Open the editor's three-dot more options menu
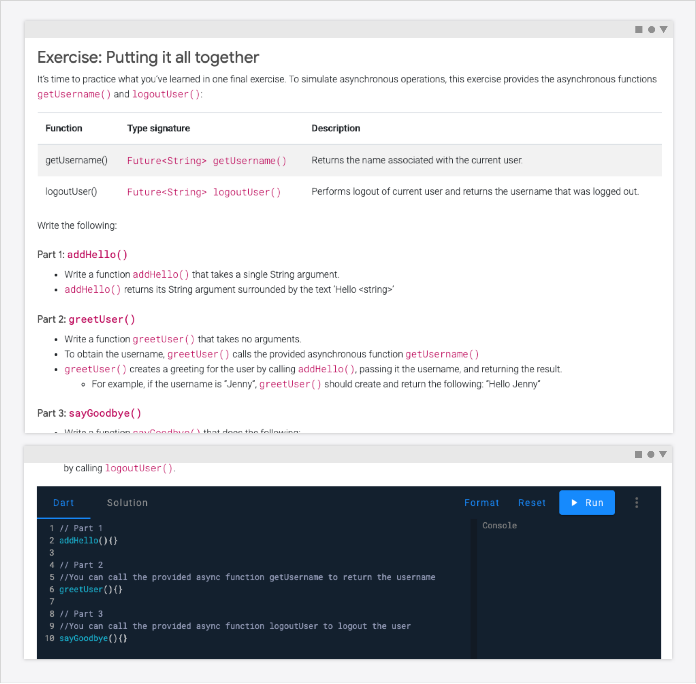The width and height of the screenshot is (696, 684). pyautogui.click(x=636, y=503)
